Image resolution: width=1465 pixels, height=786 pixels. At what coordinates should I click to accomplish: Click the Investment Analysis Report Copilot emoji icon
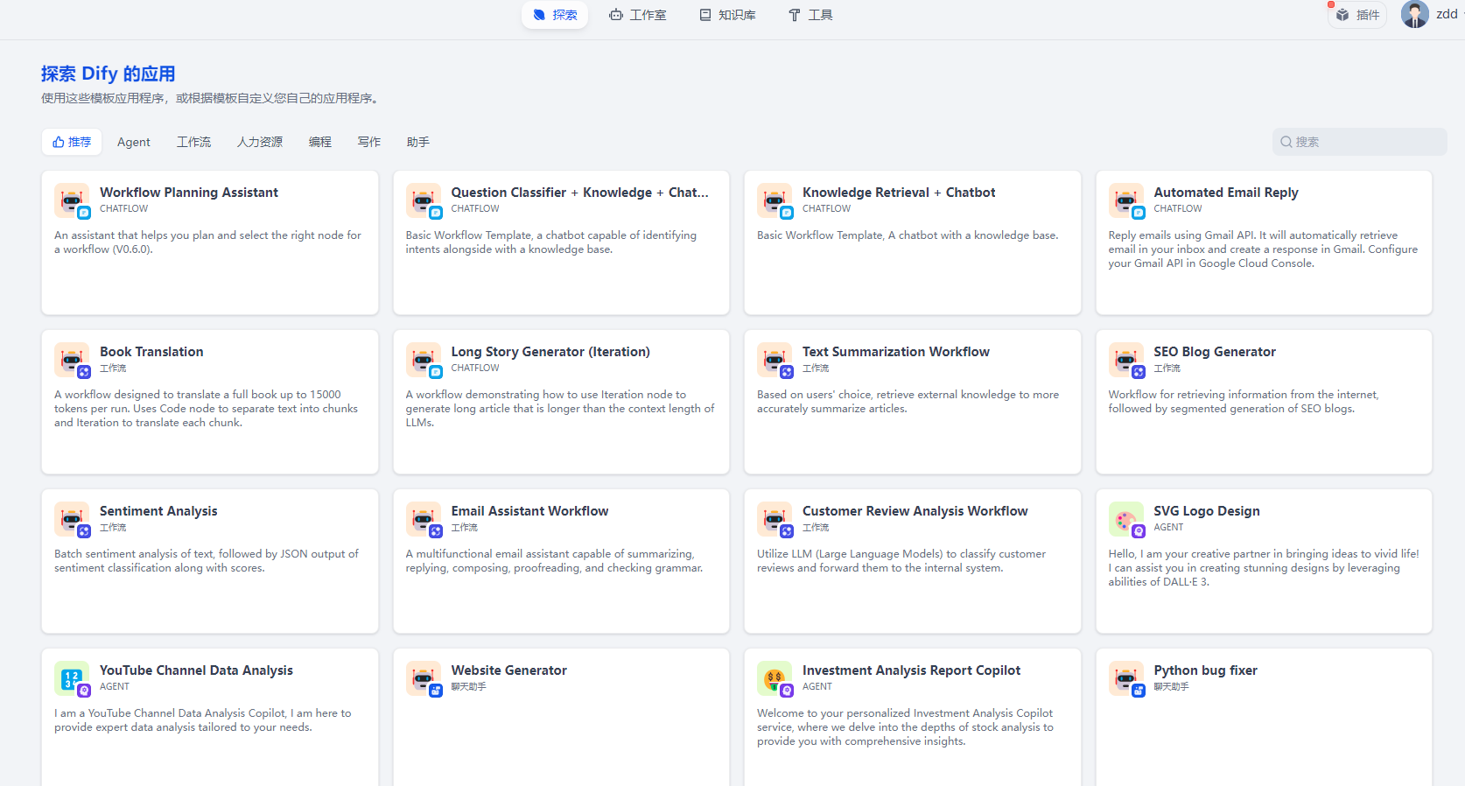[775, 678]
